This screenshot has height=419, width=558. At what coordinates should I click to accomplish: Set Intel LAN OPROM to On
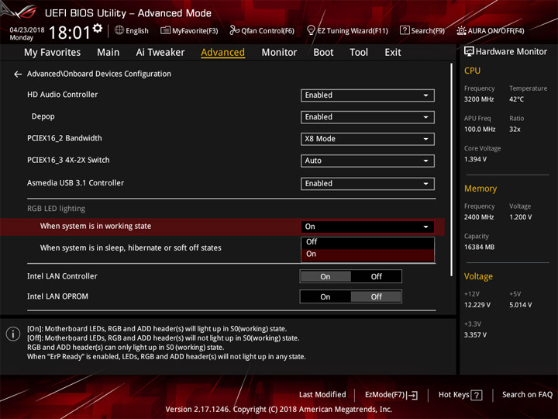(x=325, y=297)
